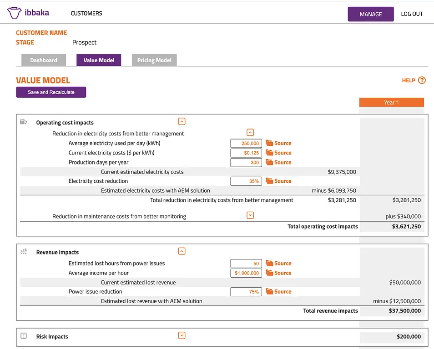Screen dimensions: 434x349
Task: Click the Electricity cost reduction 35% field
Action: click(246, 181)
